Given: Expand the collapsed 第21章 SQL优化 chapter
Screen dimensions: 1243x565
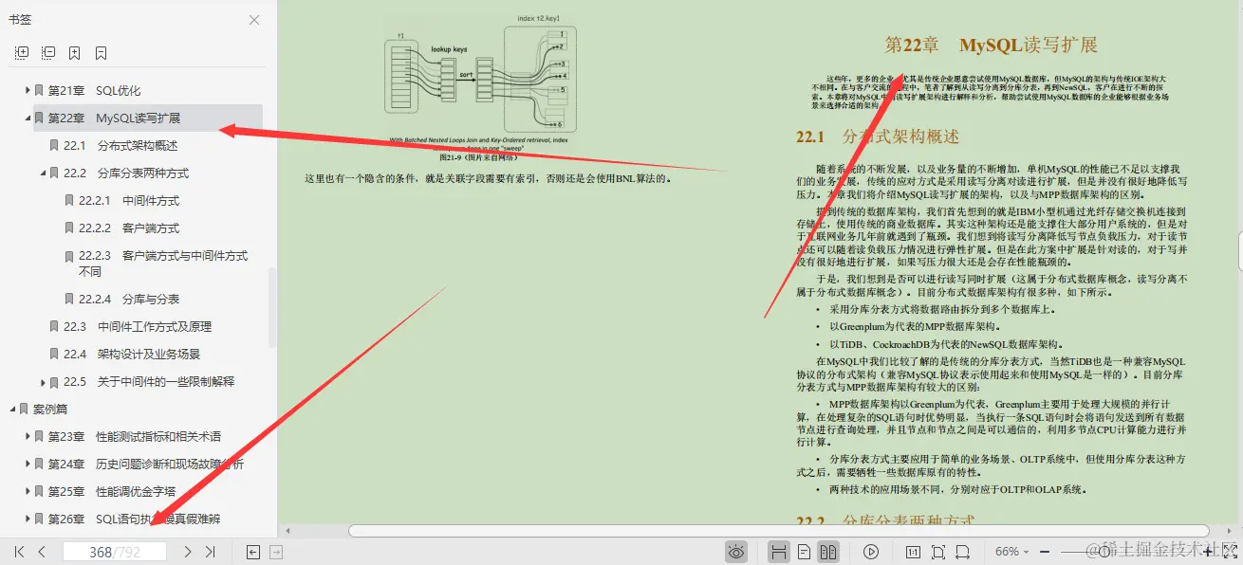Looking at the screenshot, I should tap(27, 89).
